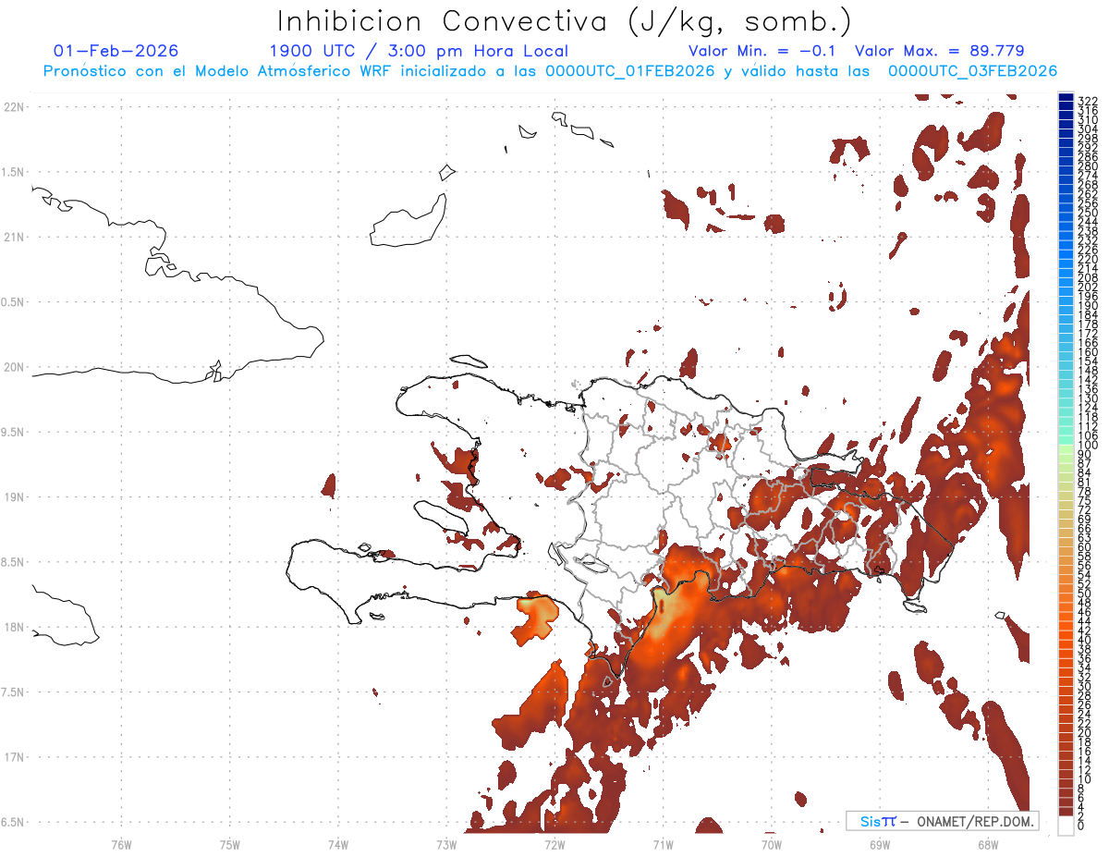Click the "68W" longitude label
The image size is (1109, 857).
click(987, 843)
